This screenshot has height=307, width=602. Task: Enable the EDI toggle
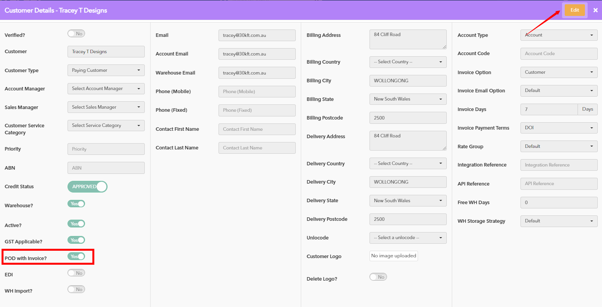76,273
